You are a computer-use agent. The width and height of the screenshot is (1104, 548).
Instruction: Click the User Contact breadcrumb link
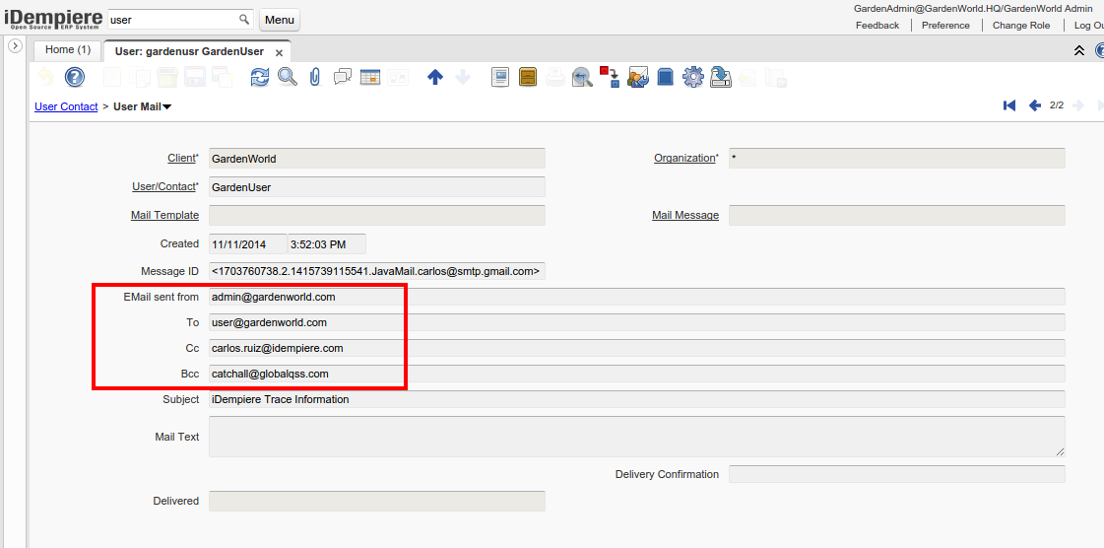click(66, 107)
